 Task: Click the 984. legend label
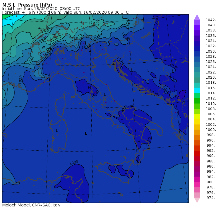tap(211, 172)
